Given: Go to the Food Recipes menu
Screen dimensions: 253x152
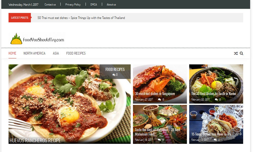Looking at the screenshot, I should pos(76,53).
